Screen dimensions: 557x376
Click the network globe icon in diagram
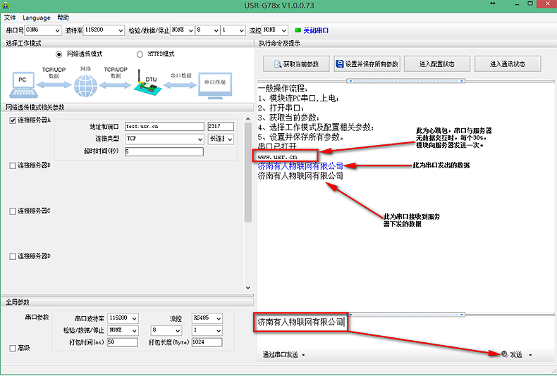86,86
